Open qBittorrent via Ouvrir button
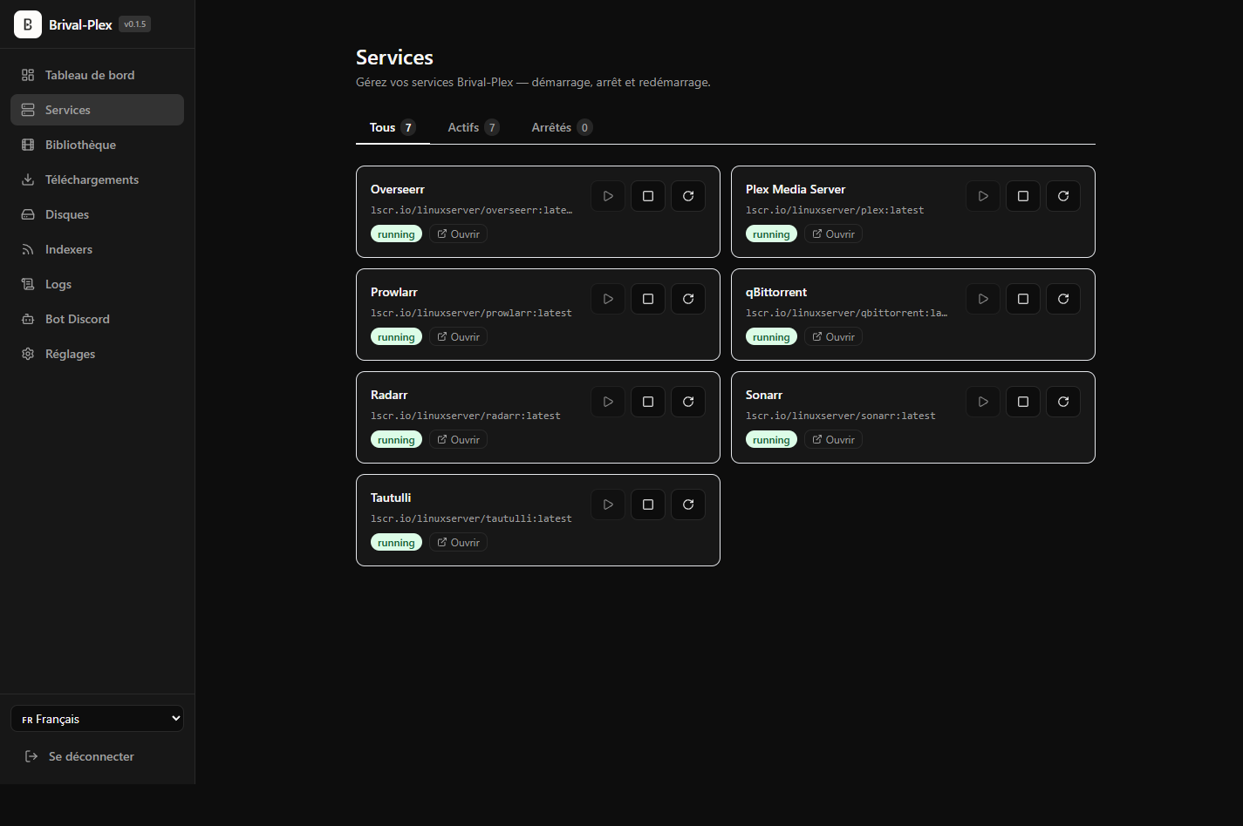1243x826 pixels. coord(833,337)
